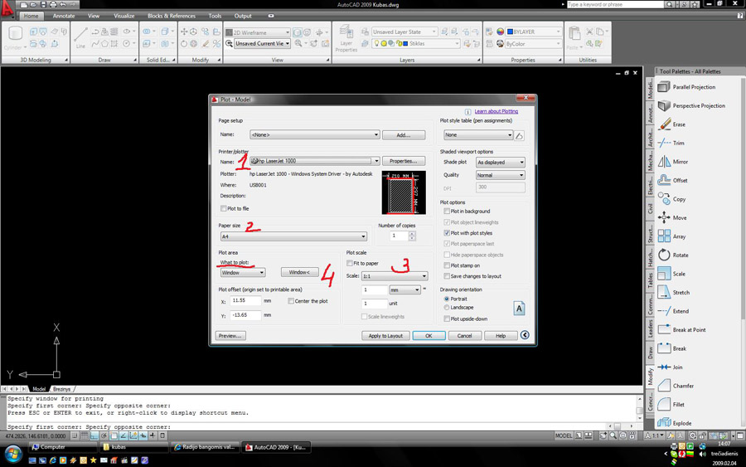Click the X plot offset input field
This screenshot has width=746, height=467.
click(245, 301)
